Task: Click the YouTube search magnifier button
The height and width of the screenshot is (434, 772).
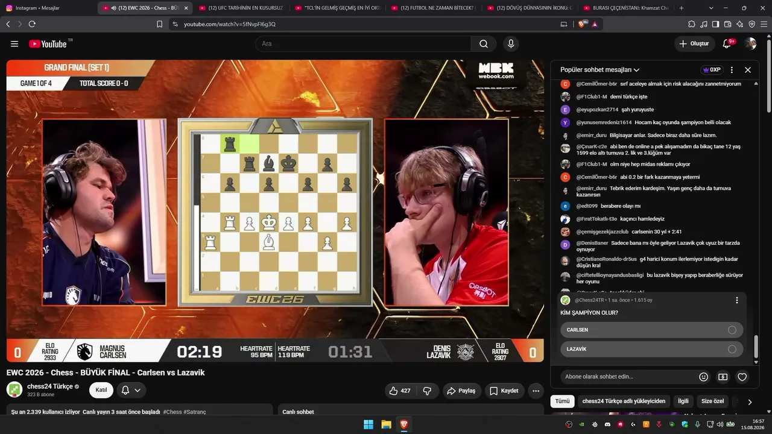Action: [x=484, y=43]
